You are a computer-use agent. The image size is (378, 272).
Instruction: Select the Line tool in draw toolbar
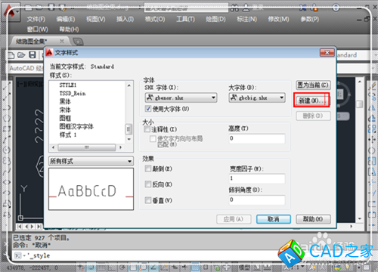pyautogui.click(x=7, y=86)
